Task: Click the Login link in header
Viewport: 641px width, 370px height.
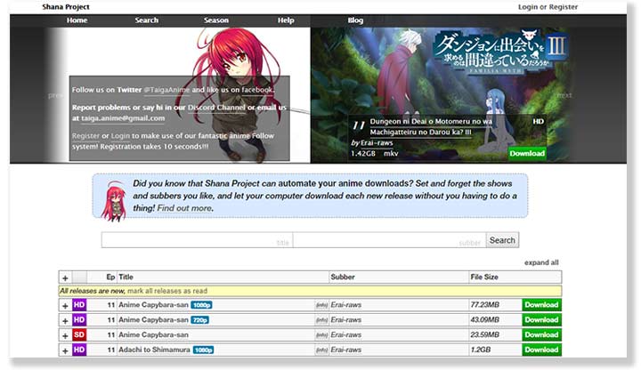Action: tap(528, 7)
